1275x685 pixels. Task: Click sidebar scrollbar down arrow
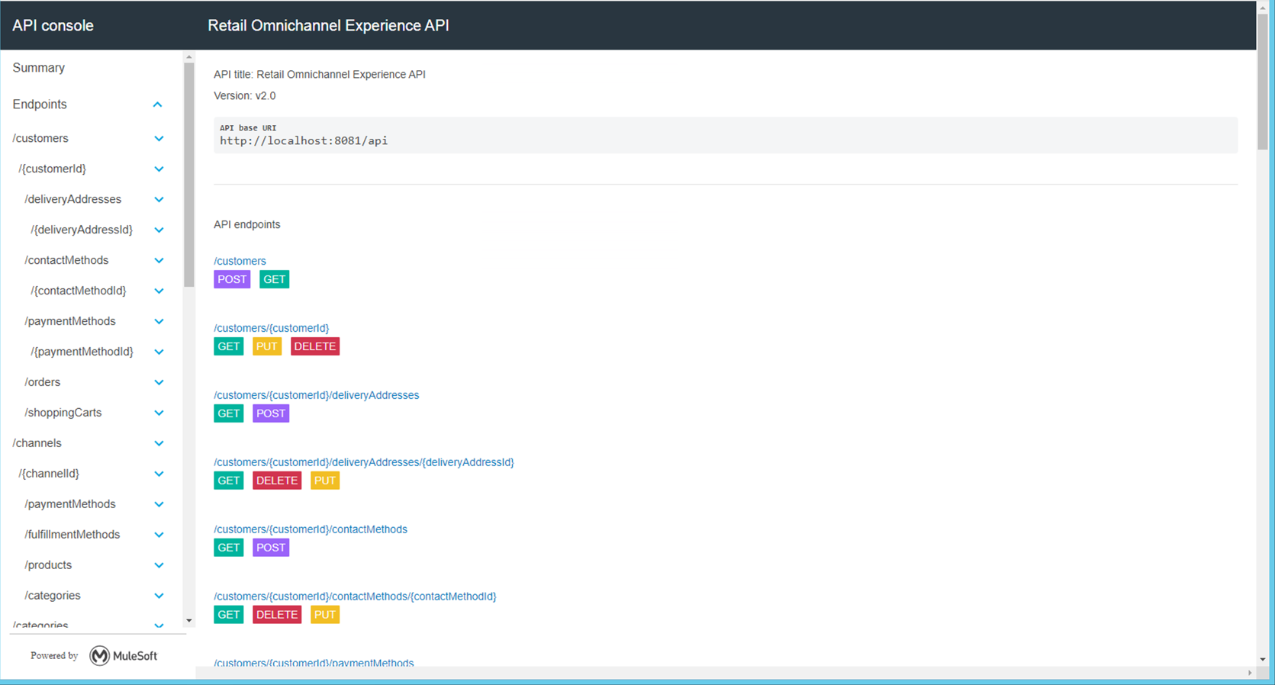(x=189, y=621)
